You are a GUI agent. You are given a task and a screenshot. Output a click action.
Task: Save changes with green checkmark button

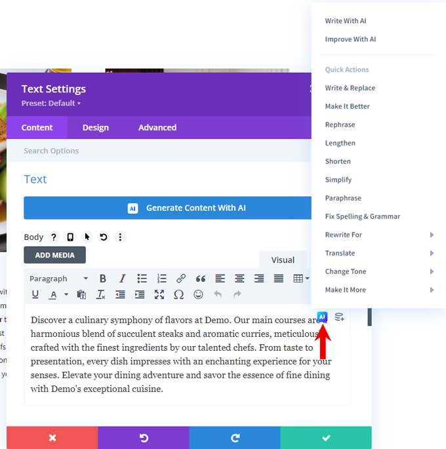326,438
